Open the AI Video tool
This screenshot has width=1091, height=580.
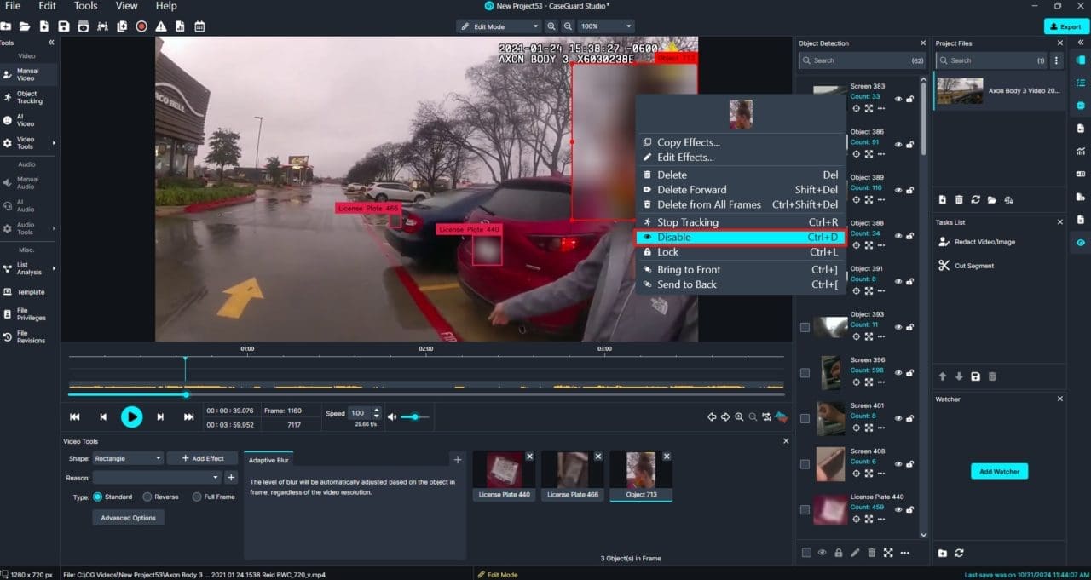coord(26,120)
